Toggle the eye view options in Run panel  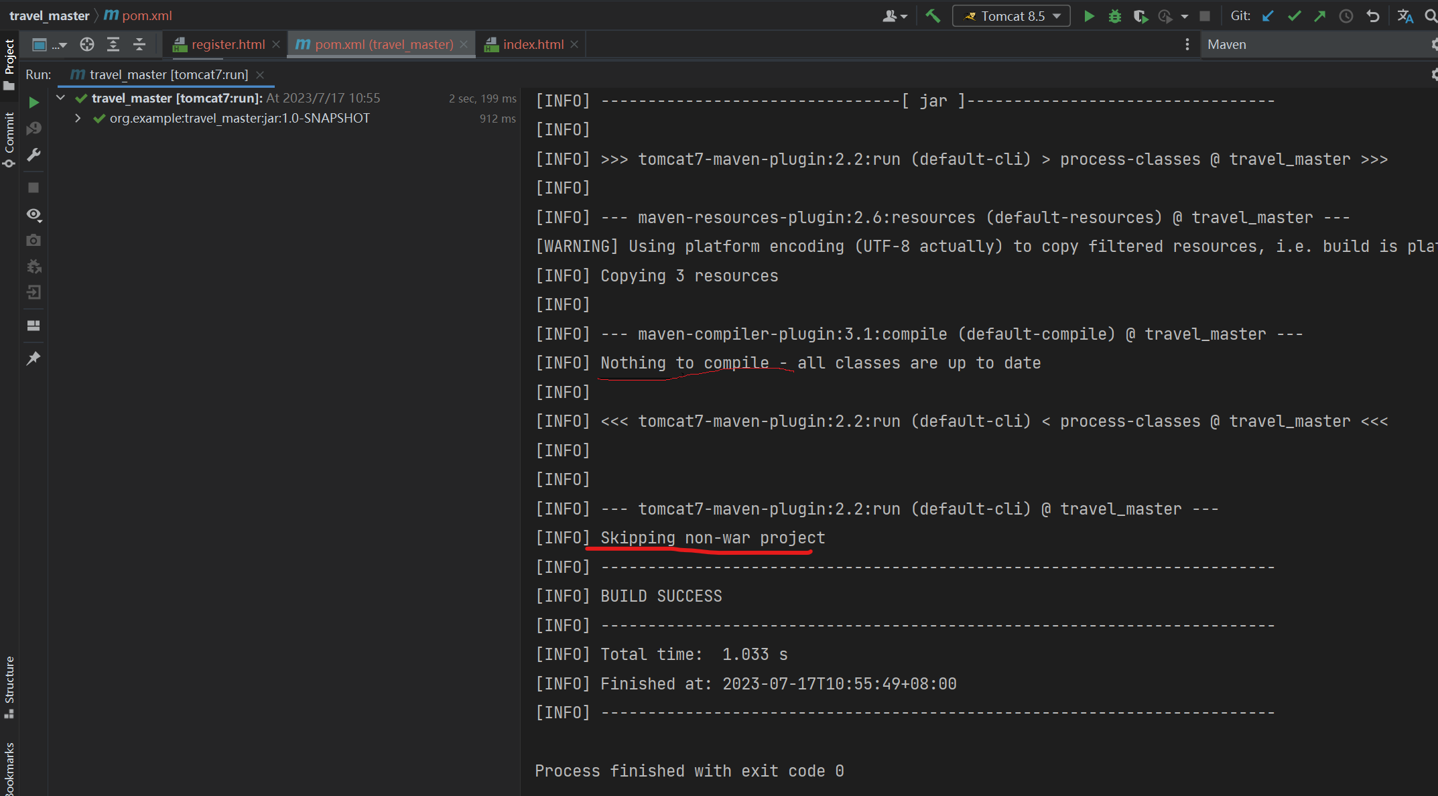[34, 214]
